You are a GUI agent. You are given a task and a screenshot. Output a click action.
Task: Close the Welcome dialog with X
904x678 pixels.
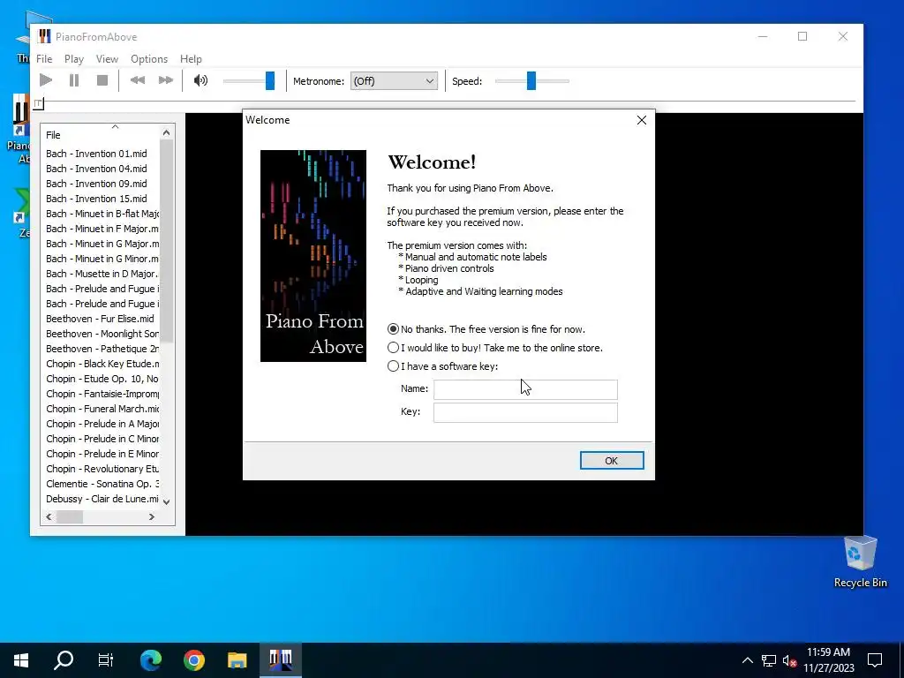point(642,120)
